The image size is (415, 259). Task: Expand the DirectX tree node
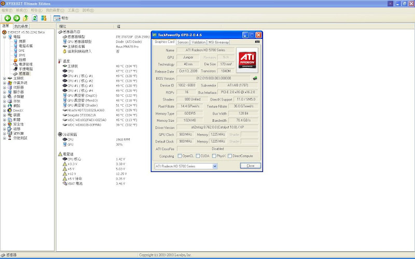(x=4, y=110)
